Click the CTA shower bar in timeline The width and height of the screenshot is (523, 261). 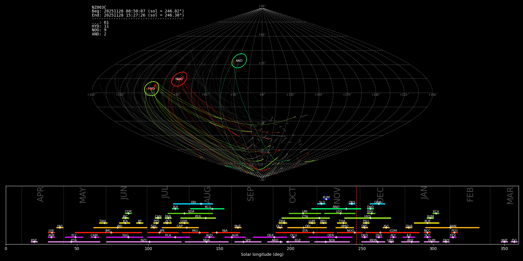[x=306, y=218]
